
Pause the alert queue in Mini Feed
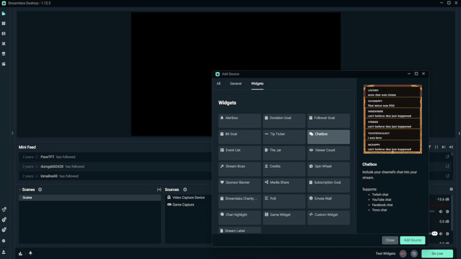(436, 147)
